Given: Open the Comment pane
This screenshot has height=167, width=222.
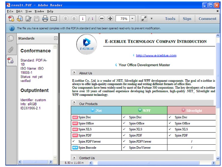Looking at the screenshot, I should click(207, 18).
